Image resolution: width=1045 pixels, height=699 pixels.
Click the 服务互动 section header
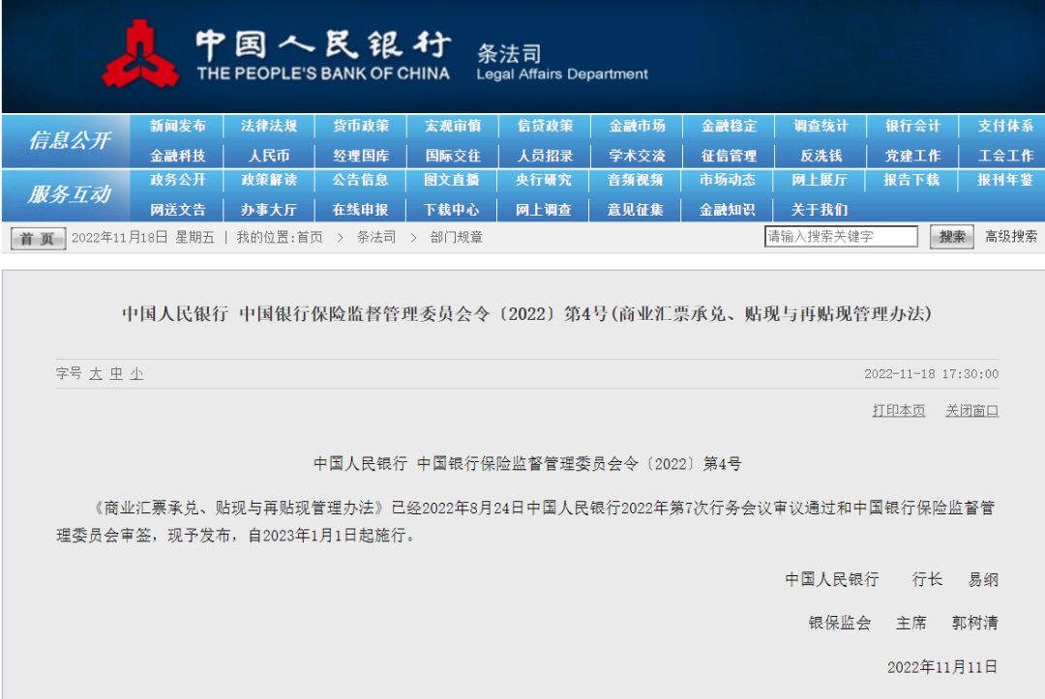(x=70, y=194)
